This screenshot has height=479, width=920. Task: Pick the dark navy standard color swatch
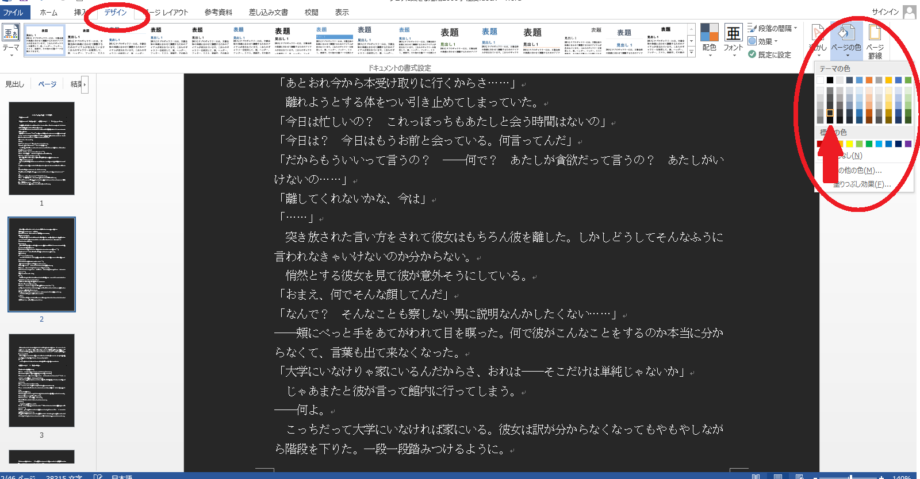coord(898,144)
